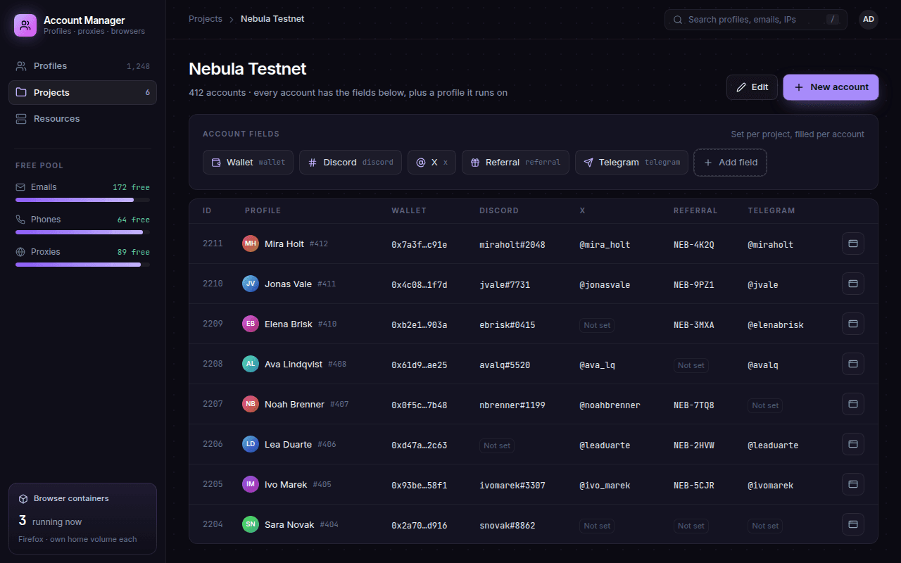Click Noah Brenner's NB avatar
This screenshot has width=901, height=563.
[251, 404]
